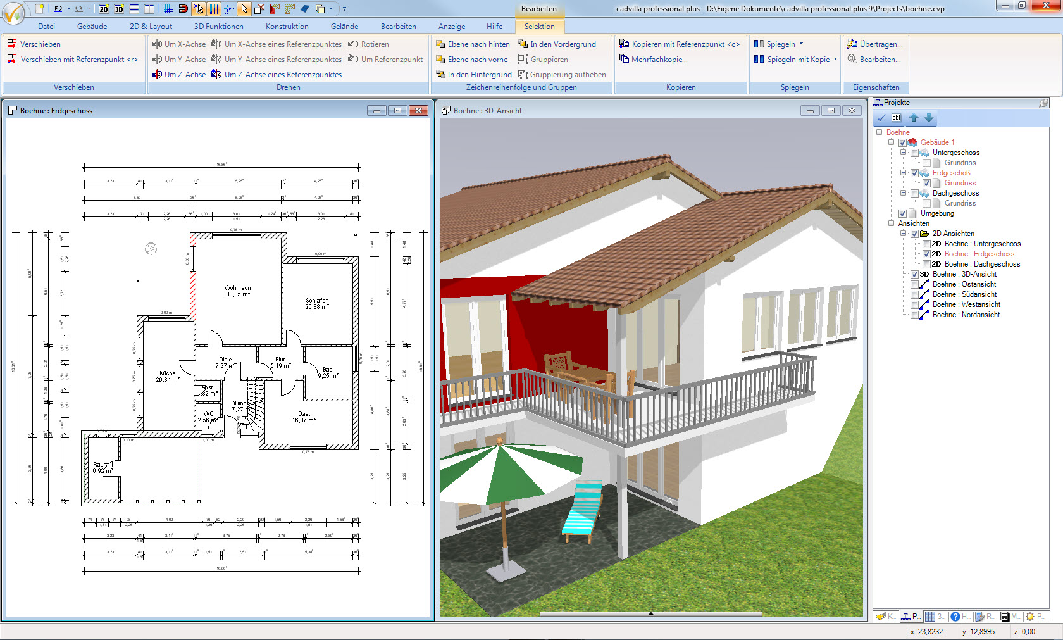Click the Rotieren button
This screenshot has height=640, width=1063.
pos(369,44)
